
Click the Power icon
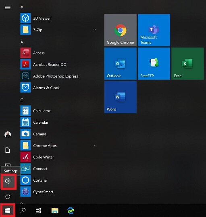click(x=8, y=197)
